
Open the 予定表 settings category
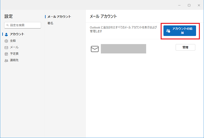coord(14,54)
